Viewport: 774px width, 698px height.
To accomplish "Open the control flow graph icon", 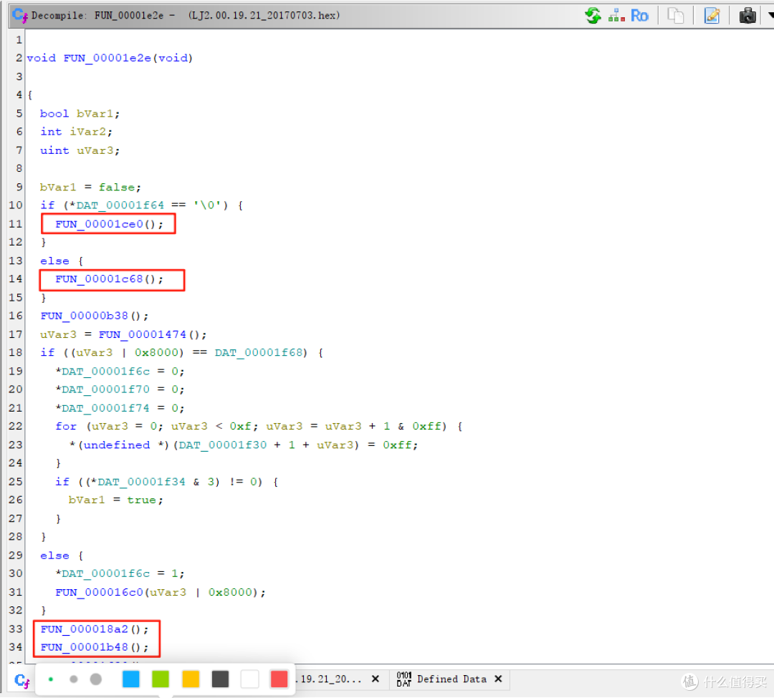I will pos(616,15).
